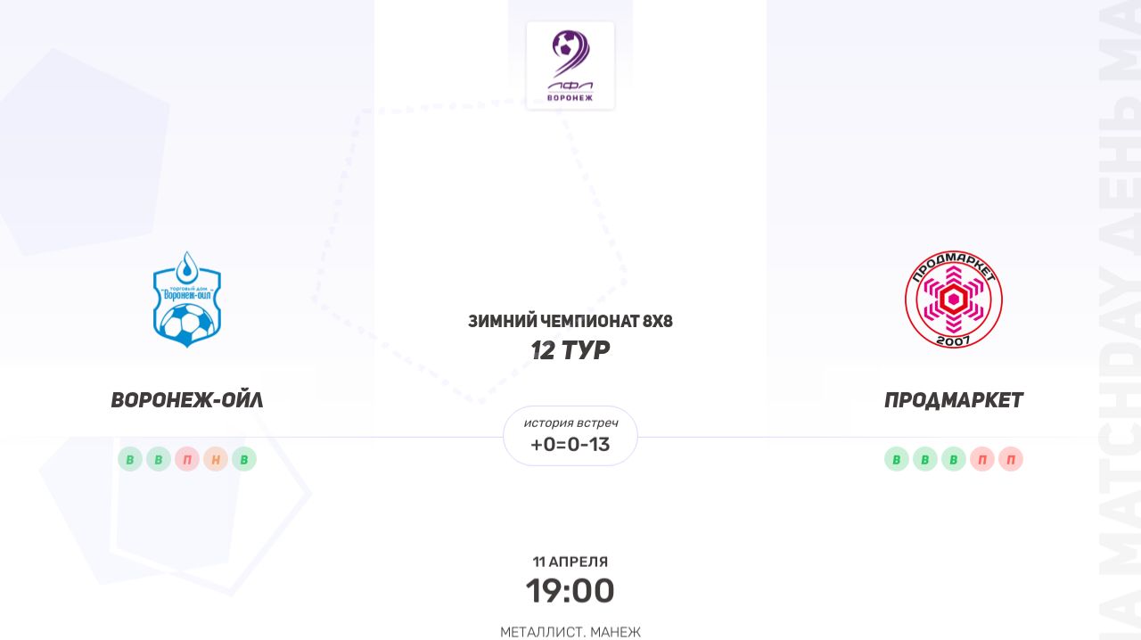The height and width of the screenshot is (640, 1141).
Task: Select last П badge in Продмаркет form
Action: coord(1011,459)
